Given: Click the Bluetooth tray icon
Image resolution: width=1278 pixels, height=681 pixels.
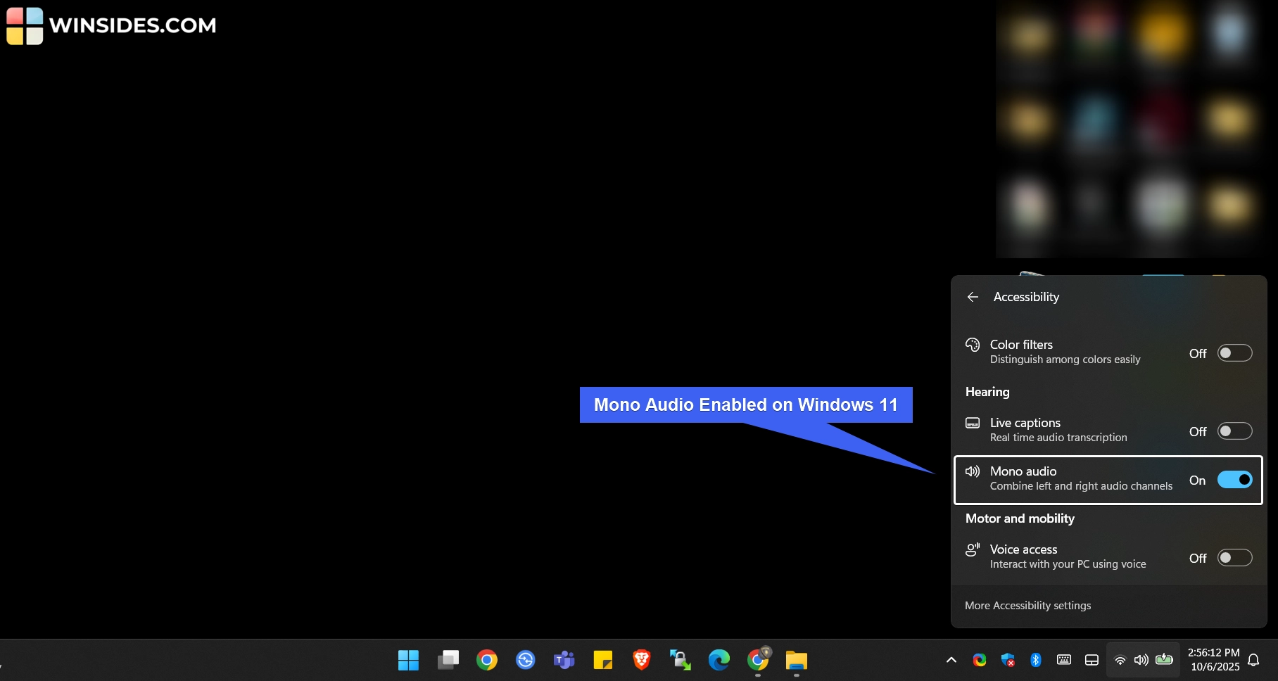Looking at the screenshot, I should [x=1035, y=660].
